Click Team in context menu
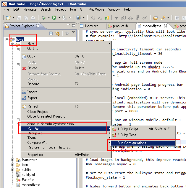186x188 pixels. tap(66, 138)
